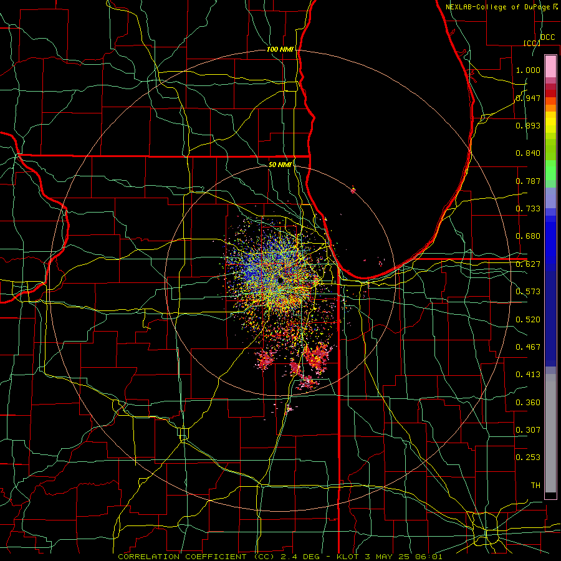Click the [CC] unit label above the legend

point(532,43)
